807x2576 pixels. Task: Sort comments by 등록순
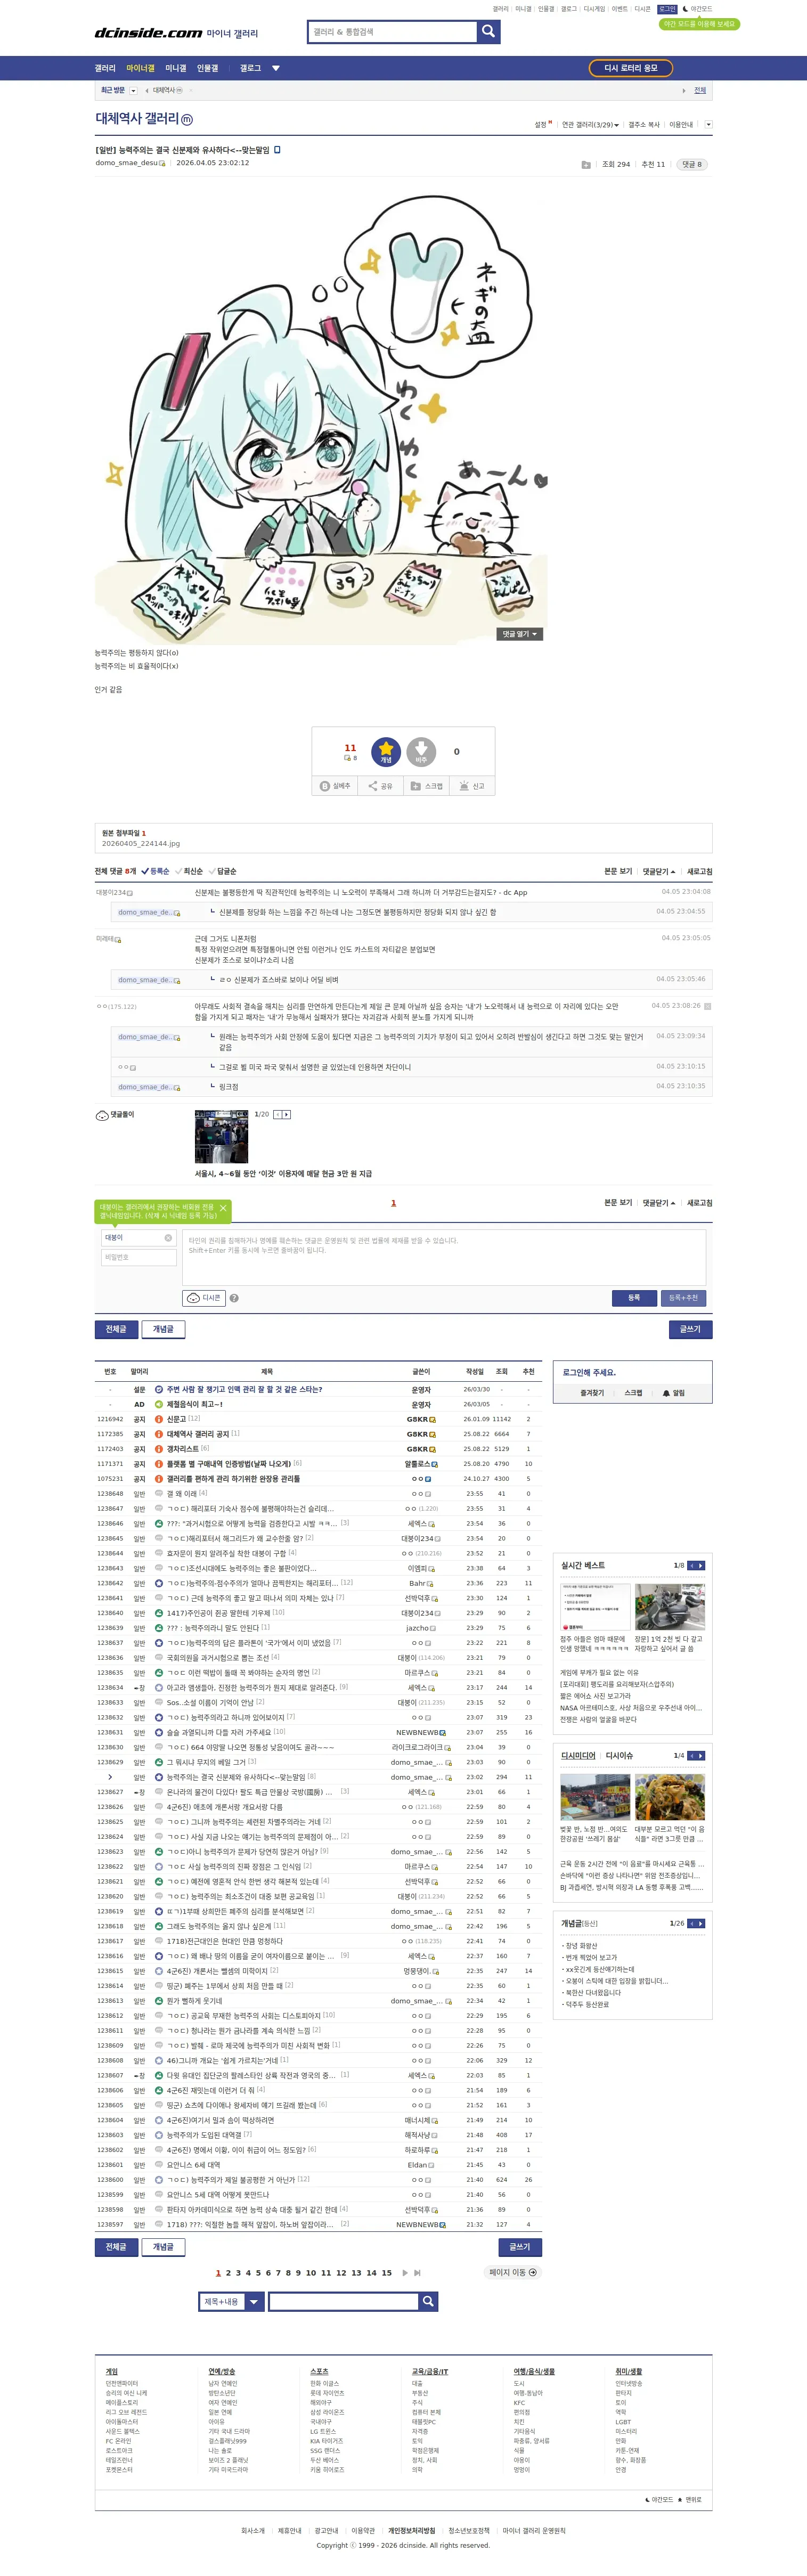click(156, 871)
